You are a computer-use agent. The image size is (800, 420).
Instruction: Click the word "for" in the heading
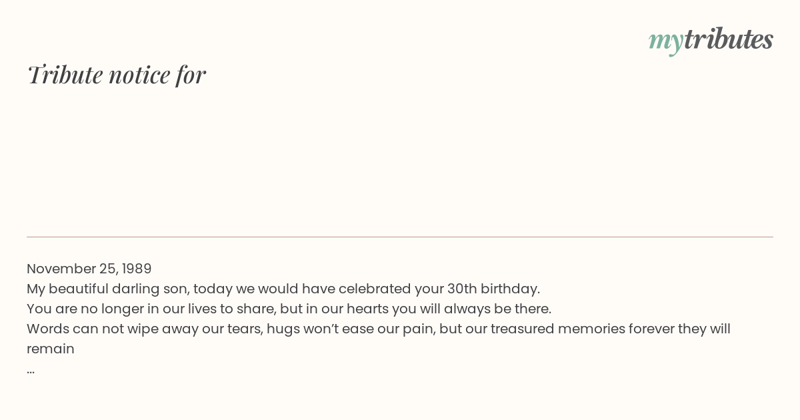(191, 75)
